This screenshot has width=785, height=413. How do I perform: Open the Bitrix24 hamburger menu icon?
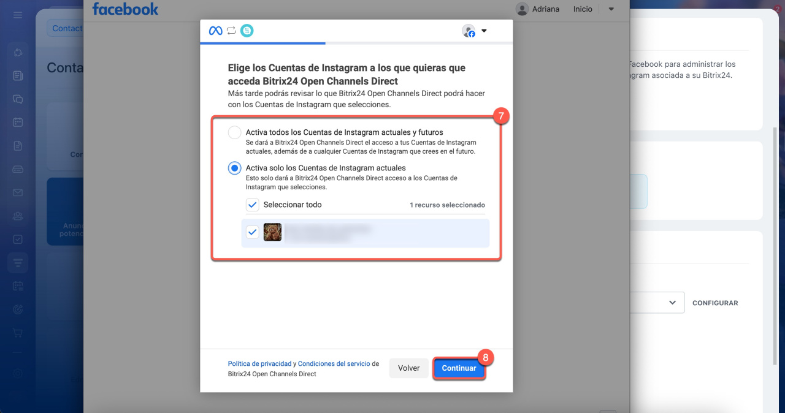(x=18, y=15)
